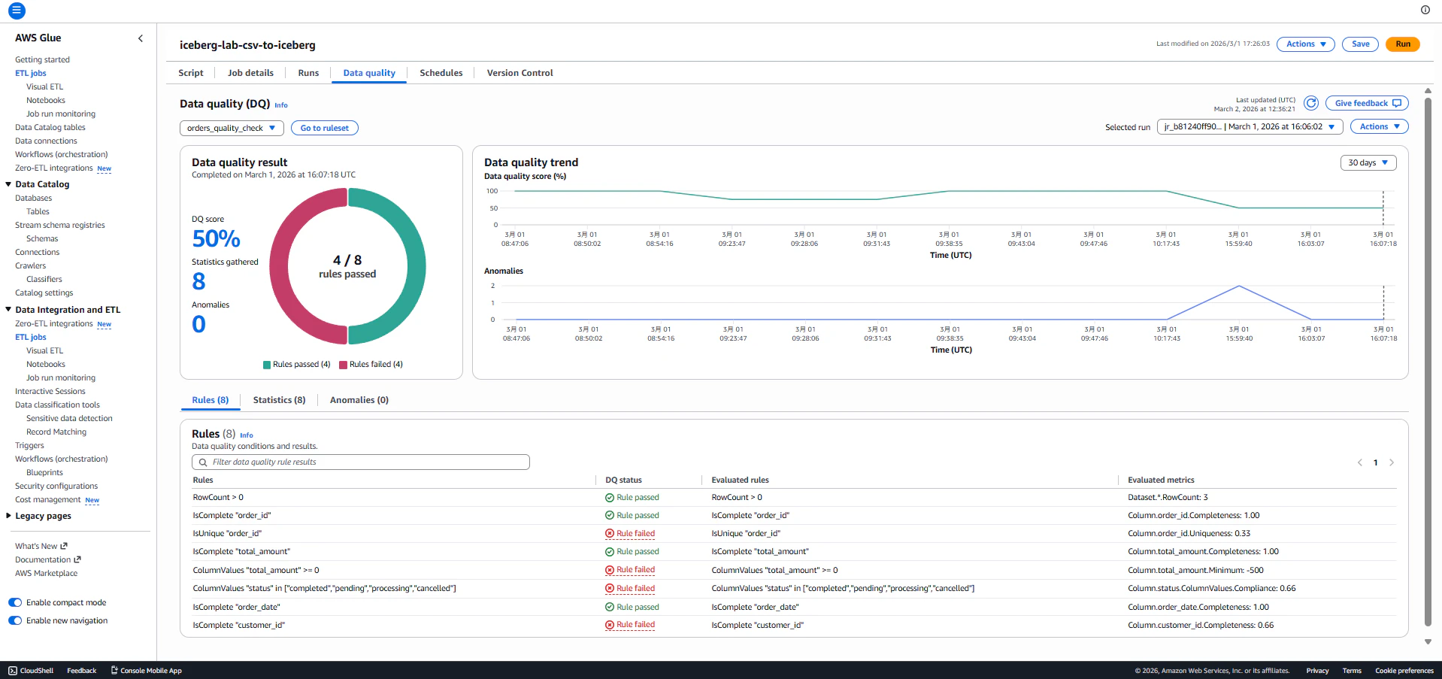Open the data quality Actions dropdown
The height and width of the screenshot is (679, 1442).
click(x=1380, y=127)
